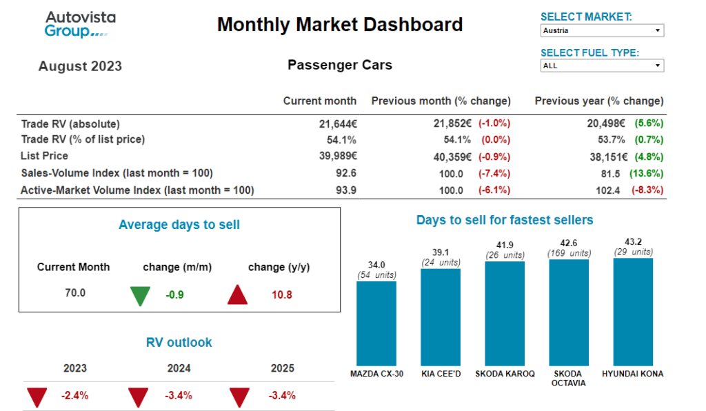Viewport: 706px width, 411px height.
Task: Click the red y/y change up arrow
Action: [x=238, y=294]
